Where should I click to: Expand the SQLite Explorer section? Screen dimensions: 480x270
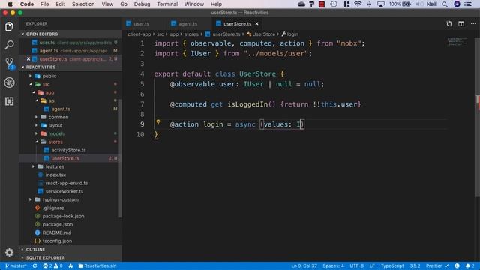pos(70,258)
